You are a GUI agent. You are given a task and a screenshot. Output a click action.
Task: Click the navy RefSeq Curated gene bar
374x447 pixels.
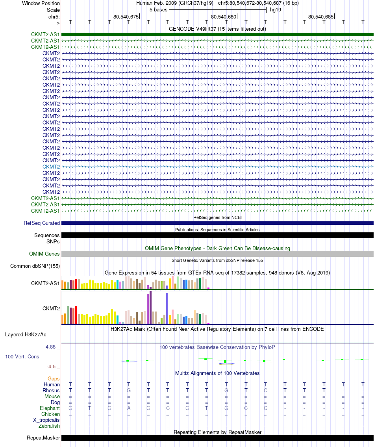click(217, 223)
